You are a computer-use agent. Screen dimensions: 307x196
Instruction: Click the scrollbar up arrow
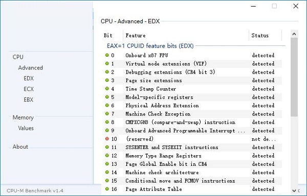[294, 34]
